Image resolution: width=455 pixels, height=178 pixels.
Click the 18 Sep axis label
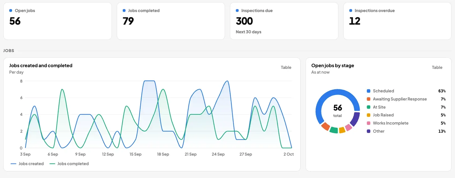[x=163, y=154]
